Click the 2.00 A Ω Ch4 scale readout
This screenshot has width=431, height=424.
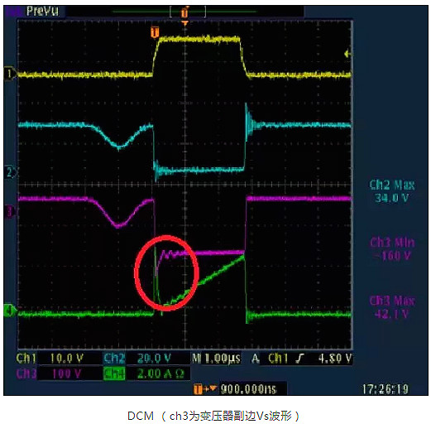point(160,374)
